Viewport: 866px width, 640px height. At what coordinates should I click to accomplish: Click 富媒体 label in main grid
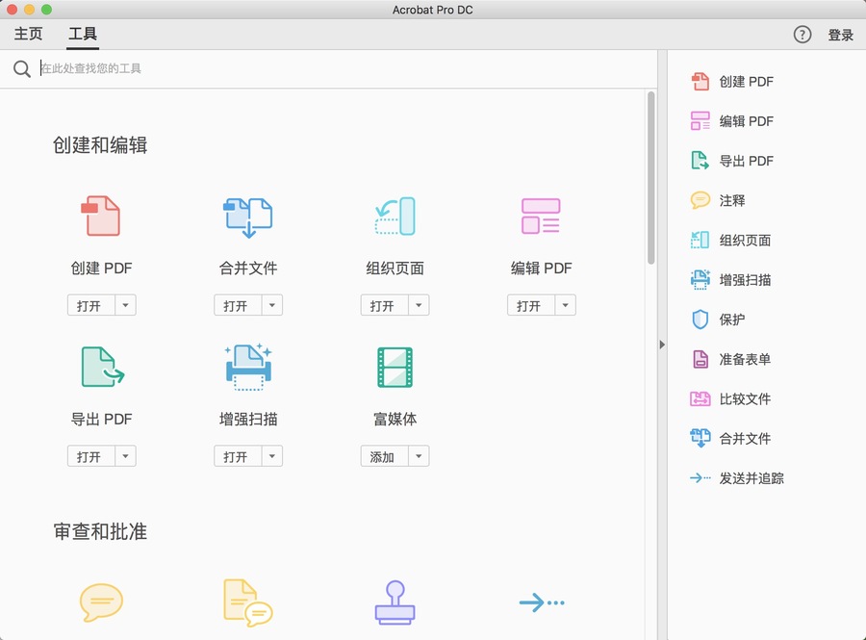tap(395, 419)
